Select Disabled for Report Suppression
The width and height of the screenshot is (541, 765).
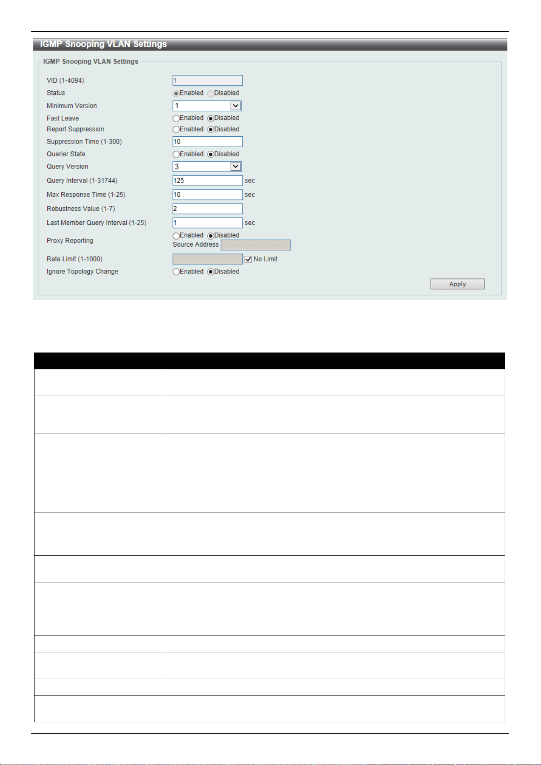pyautogui.click(x=211, y=129)
